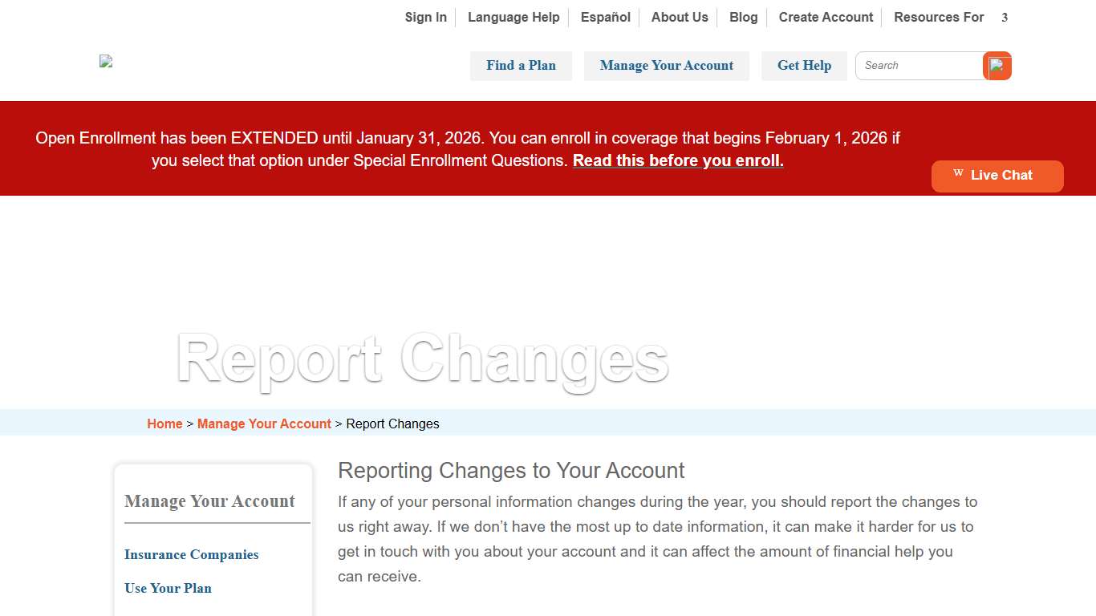
Task: Open the Use Your Plan sidebar link
Action: click(x=168, y=588)
